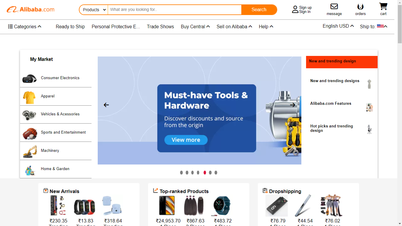Go to previous banner slide arrow
Image resolution: width=402 pixels, height=226 pixels.
(x=106, y=105)
